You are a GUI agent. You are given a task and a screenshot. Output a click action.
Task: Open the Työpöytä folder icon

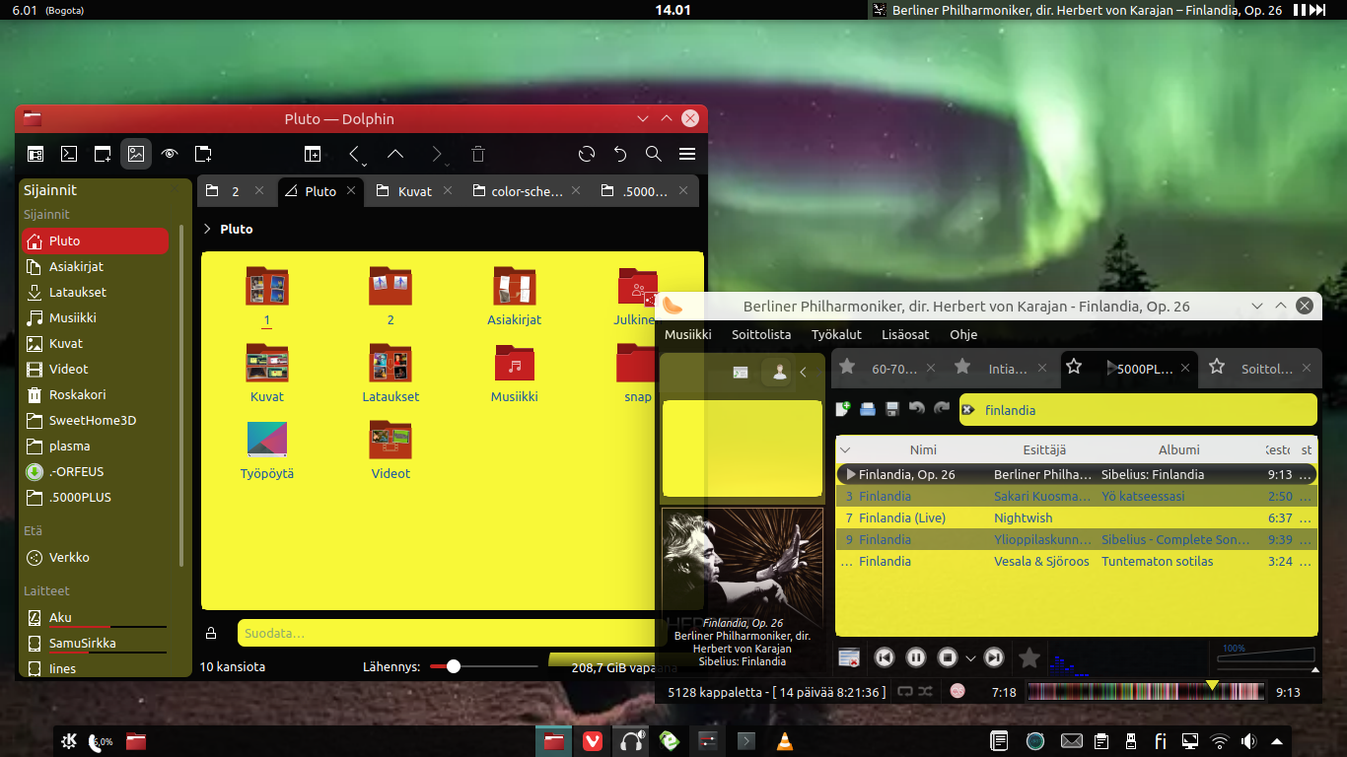(x=267, y=440)
